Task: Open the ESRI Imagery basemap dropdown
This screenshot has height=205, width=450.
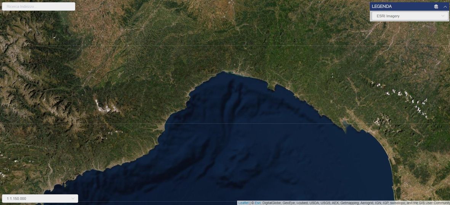Action: (410, 16)
